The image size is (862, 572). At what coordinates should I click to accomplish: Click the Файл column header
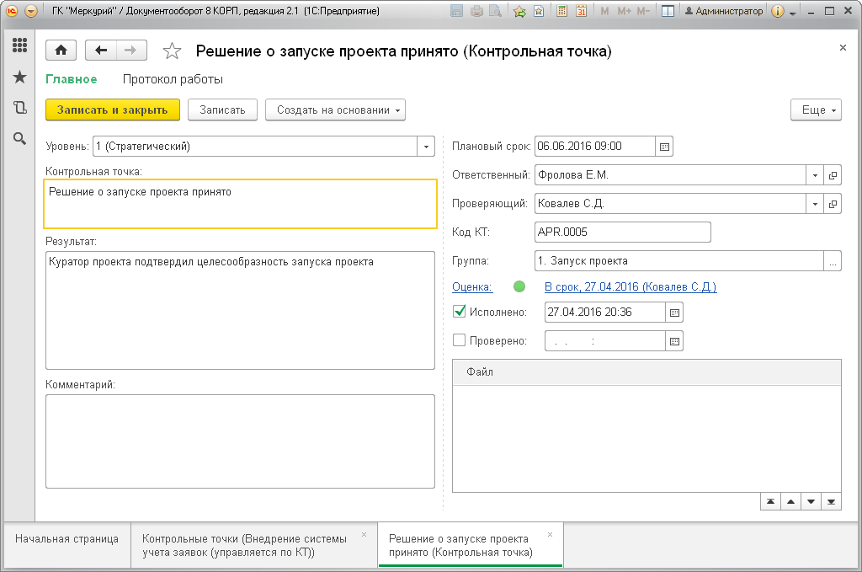646,372
